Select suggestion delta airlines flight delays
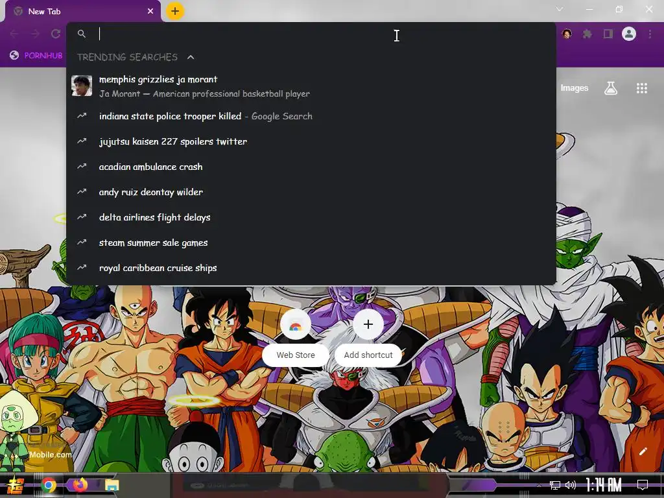The image size is (664, 498). point(311,217)
